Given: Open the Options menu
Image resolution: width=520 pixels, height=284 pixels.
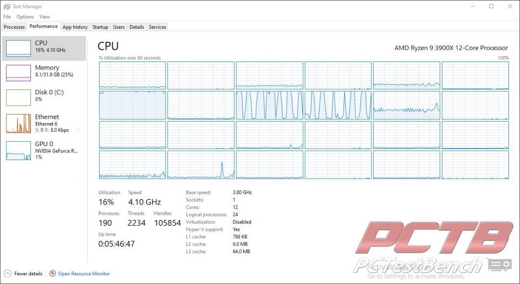Looking at the screenshot, I should coord(25,16).
